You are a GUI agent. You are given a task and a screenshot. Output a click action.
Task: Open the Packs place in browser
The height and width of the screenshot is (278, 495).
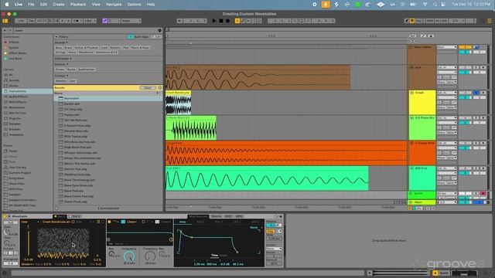click(x=13, y=151)
